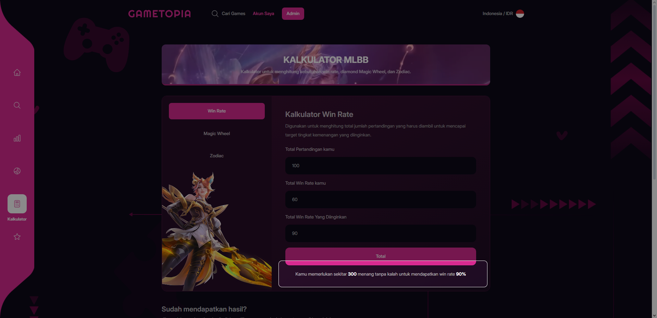Click the sidebar search magnifier icon

point(17,105)
